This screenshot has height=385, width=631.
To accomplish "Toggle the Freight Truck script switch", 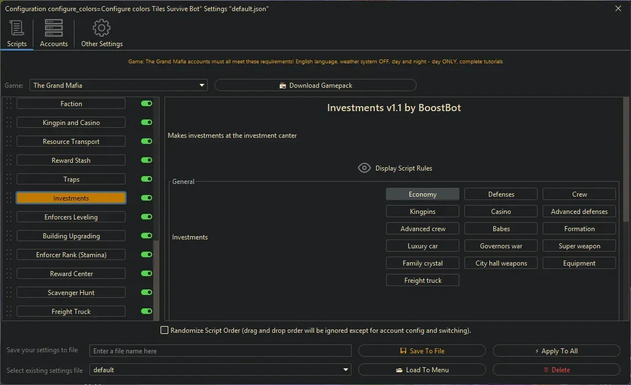I will click(147, 311).
